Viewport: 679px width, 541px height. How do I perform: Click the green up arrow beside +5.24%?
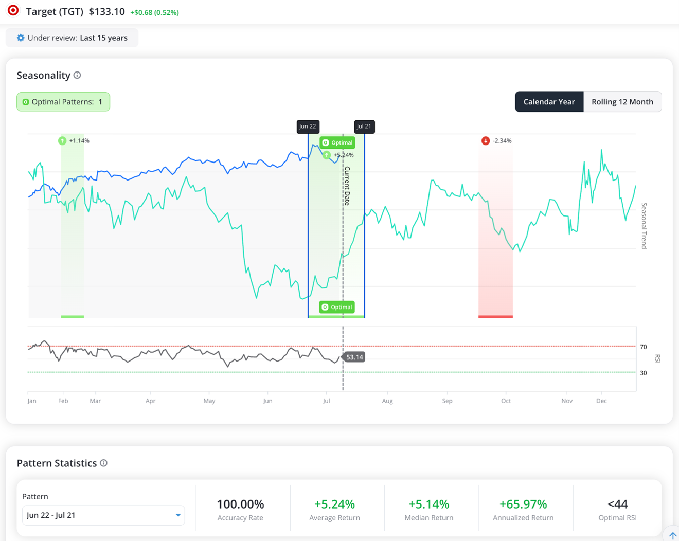pos(327,155)
